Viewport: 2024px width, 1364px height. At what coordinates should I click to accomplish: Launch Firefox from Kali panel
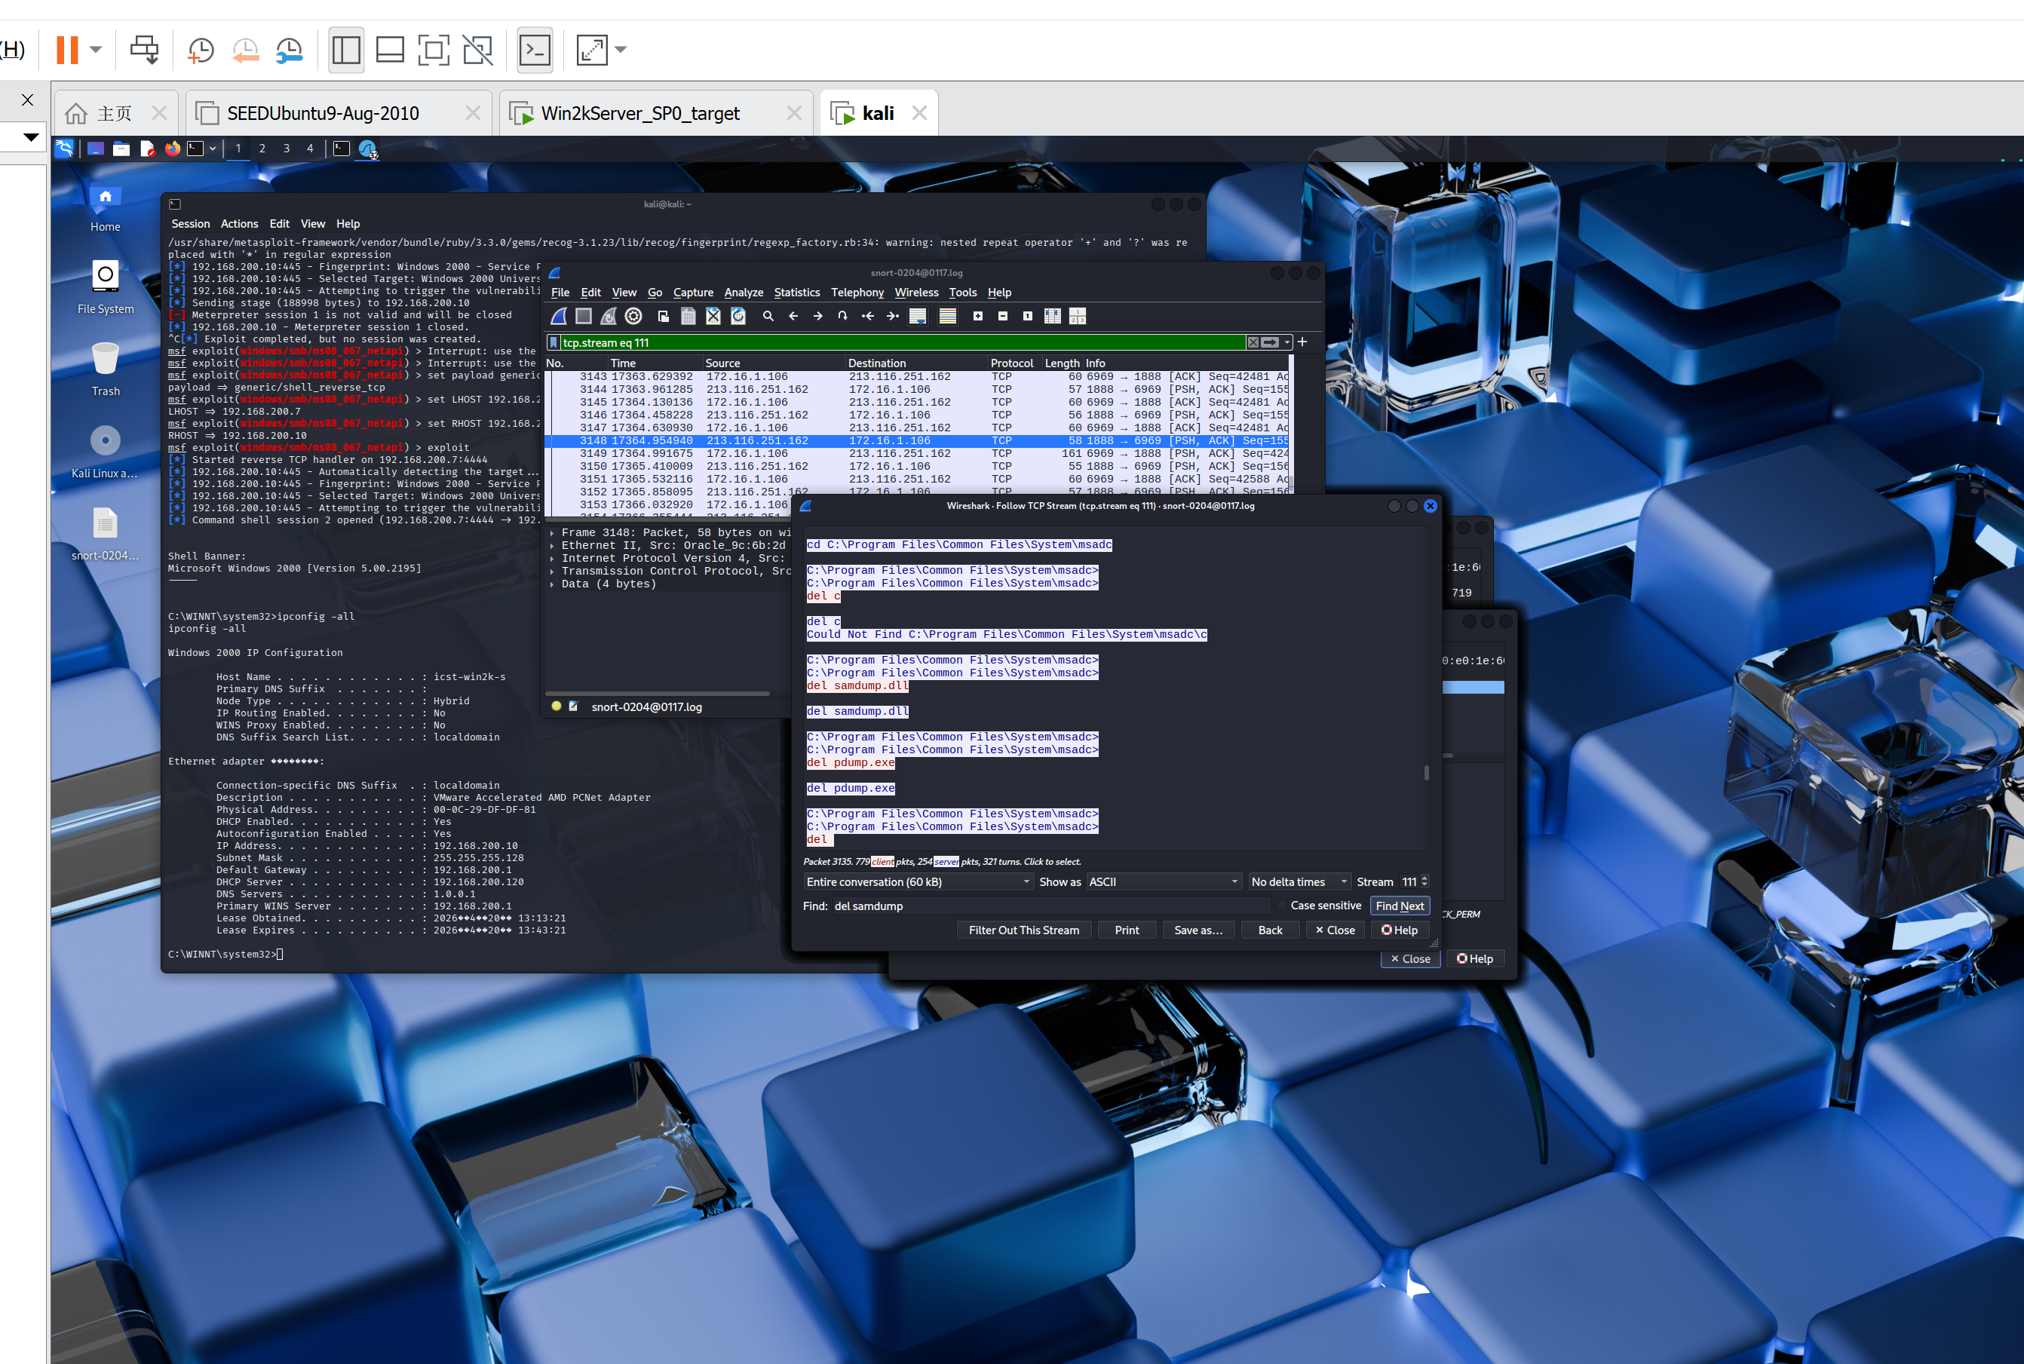[172, 149]
